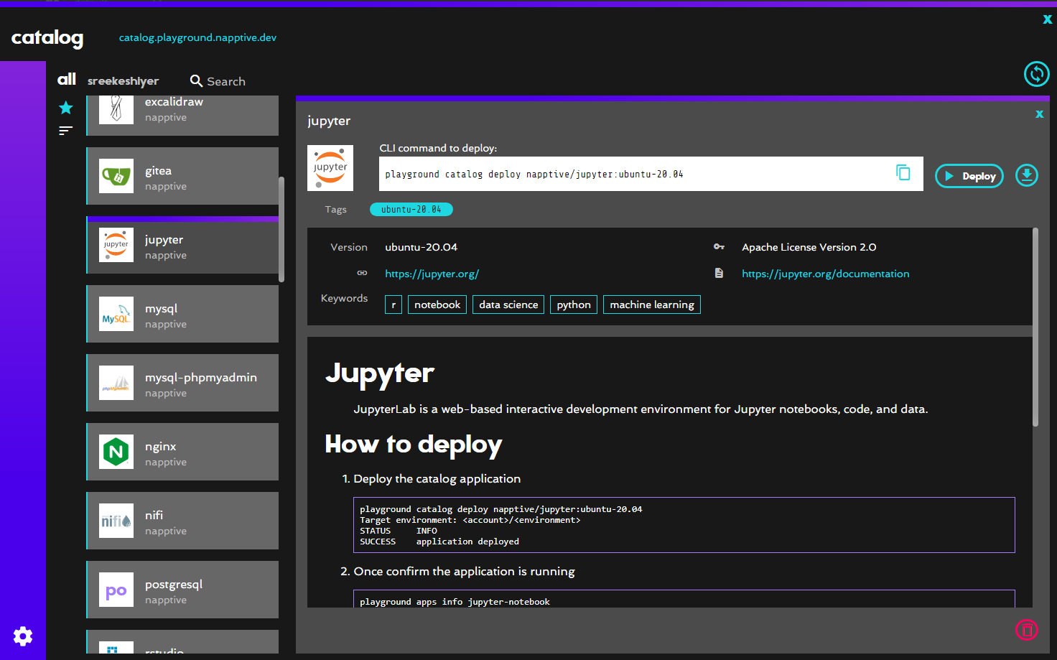Click the search magnifier icon
The height and width of the screenshot is (660, 1057).
[x=196, y=81]
